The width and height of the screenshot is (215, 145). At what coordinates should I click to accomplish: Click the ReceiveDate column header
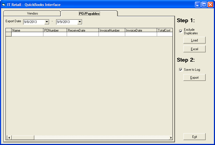(83, 30)
